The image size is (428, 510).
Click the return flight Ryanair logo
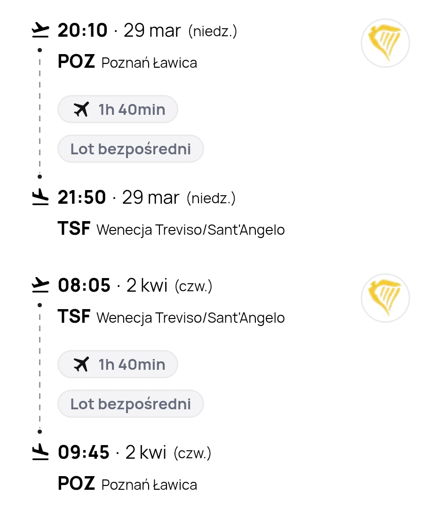(x=385, y=298)
